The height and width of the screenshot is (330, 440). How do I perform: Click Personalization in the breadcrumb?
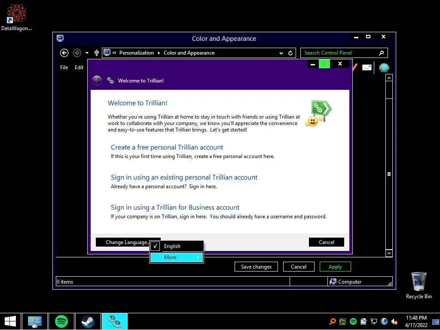click(x=136, y=53)
